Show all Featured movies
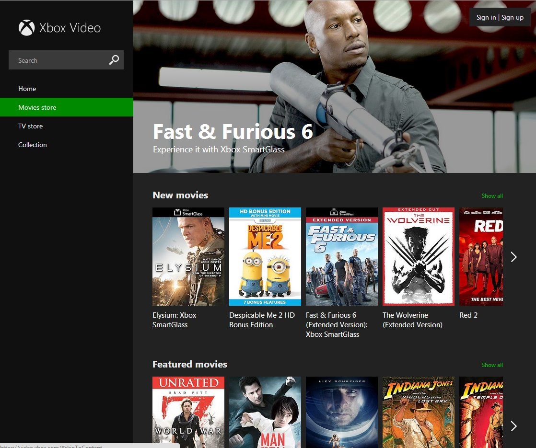The image size is (536, 448). coord(492,365)
